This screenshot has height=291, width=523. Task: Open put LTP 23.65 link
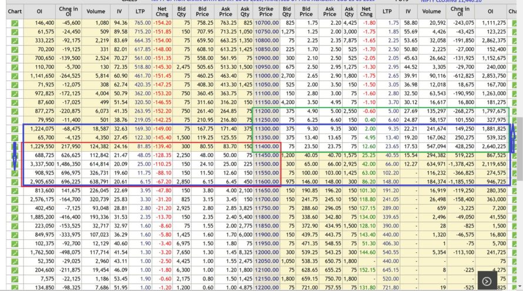(x=392, y=146)
